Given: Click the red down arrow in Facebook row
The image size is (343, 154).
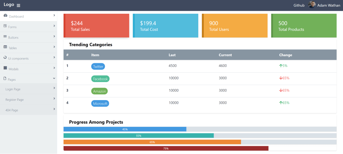Looking at the screenshot, I should 281,78.
